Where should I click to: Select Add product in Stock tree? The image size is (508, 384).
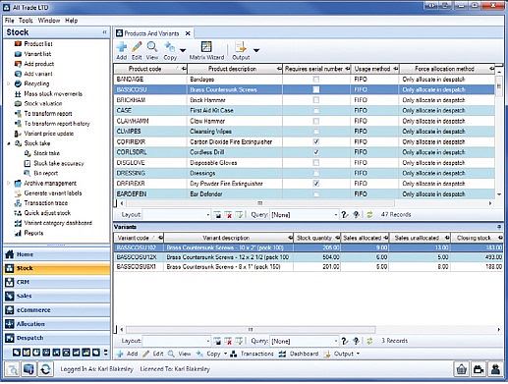(x=38, y=64)
